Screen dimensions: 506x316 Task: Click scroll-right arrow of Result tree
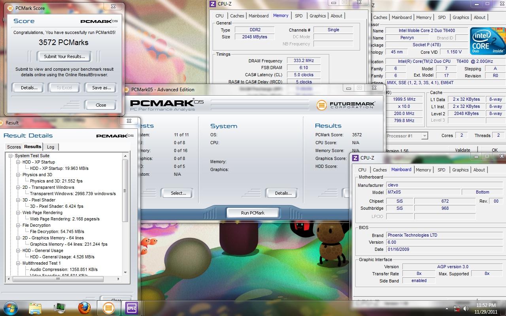tap(119, 278)
